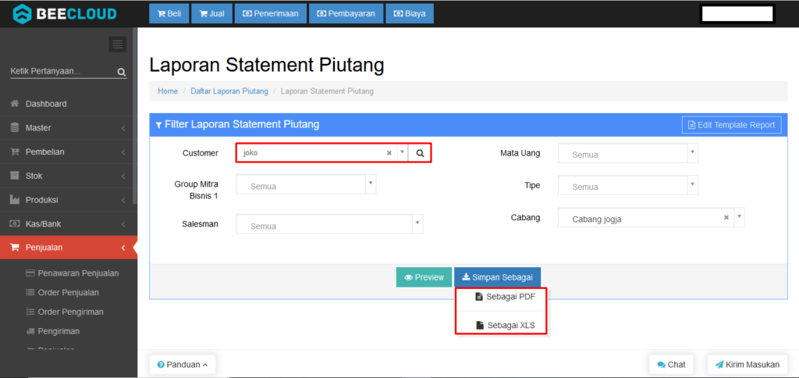799x378 pixels.
Task: Expand the Customer dropdown arrow
Action: pos(402,153)
